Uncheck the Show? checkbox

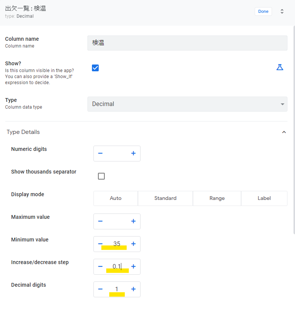point(95,68)
